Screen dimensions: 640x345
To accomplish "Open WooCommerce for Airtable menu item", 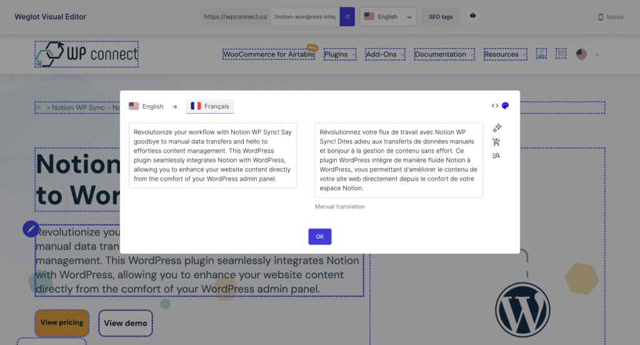I will tap(269, 54).
